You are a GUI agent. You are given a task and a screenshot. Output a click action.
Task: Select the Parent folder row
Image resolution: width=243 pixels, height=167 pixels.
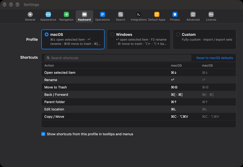coord(139,102)
